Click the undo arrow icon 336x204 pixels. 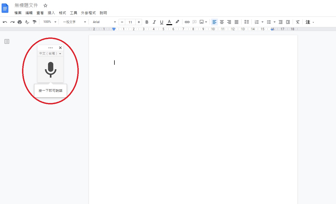pyautogui.click(x=5, y=22)
